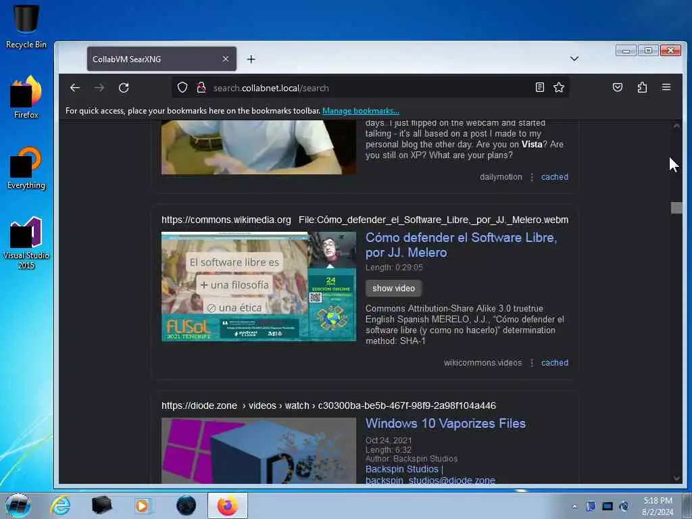Click the address bar URL field
This screenshot has height=519, width=692.
coord(371,88)
